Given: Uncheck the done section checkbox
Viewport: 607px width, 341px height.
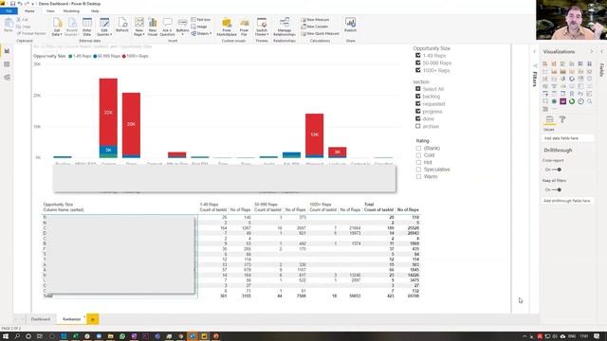Looking at the screenshot, I should 418,118.
